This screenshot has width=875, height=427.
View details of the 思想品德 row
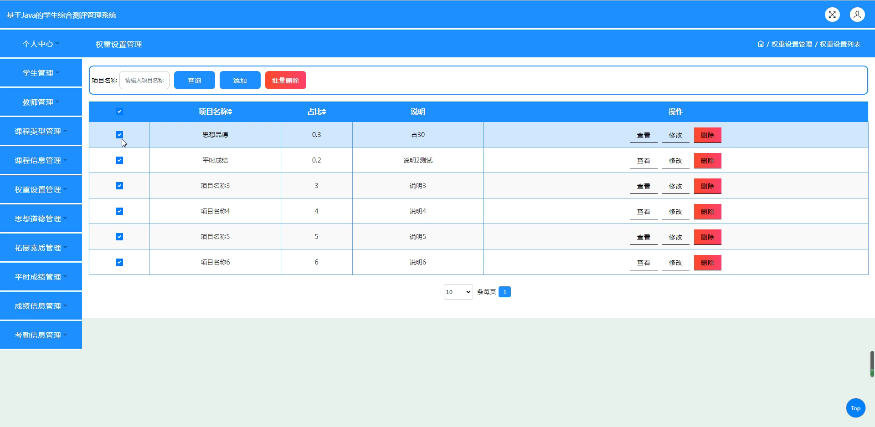(x=643, y=135)
